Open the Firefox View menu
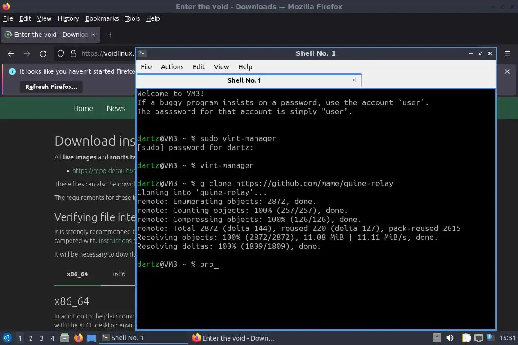Image resolution: width=518 pixels, height=345 pixels. pyautogui.click(x=44, y=18)
